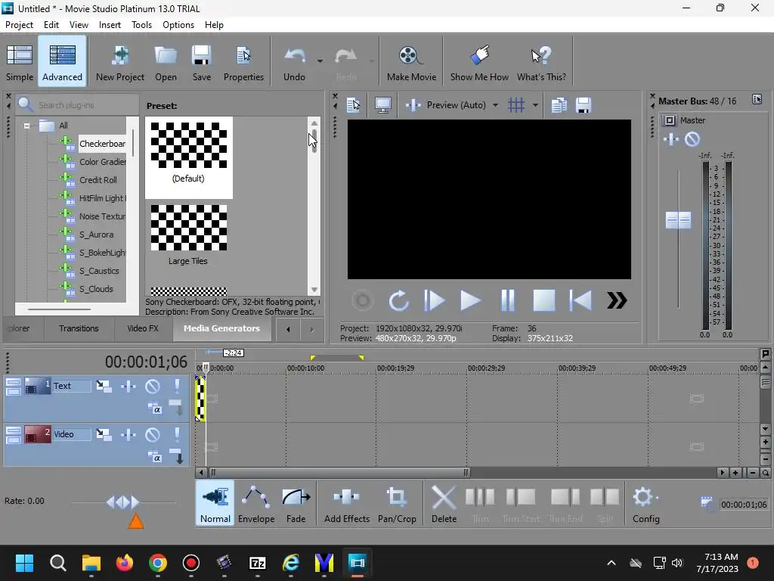
Task: Open the View menu
Action: point(79,25)
